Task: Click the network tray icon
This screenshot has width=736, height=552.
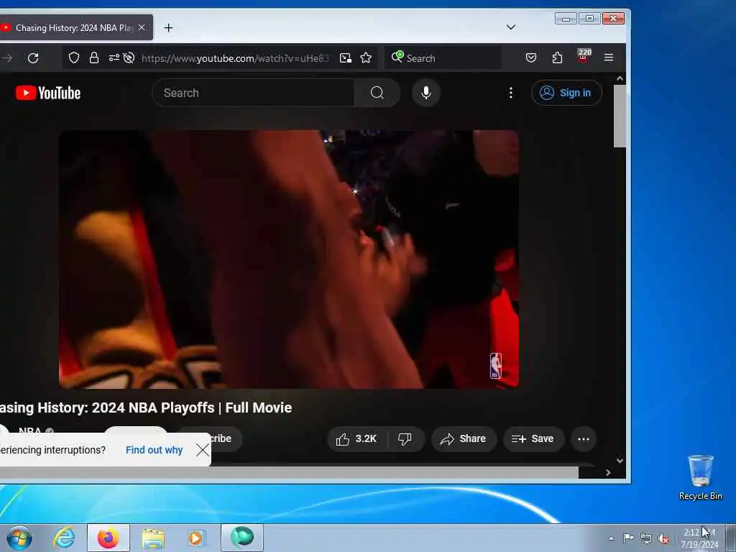Action: click(x=646, y=538)
